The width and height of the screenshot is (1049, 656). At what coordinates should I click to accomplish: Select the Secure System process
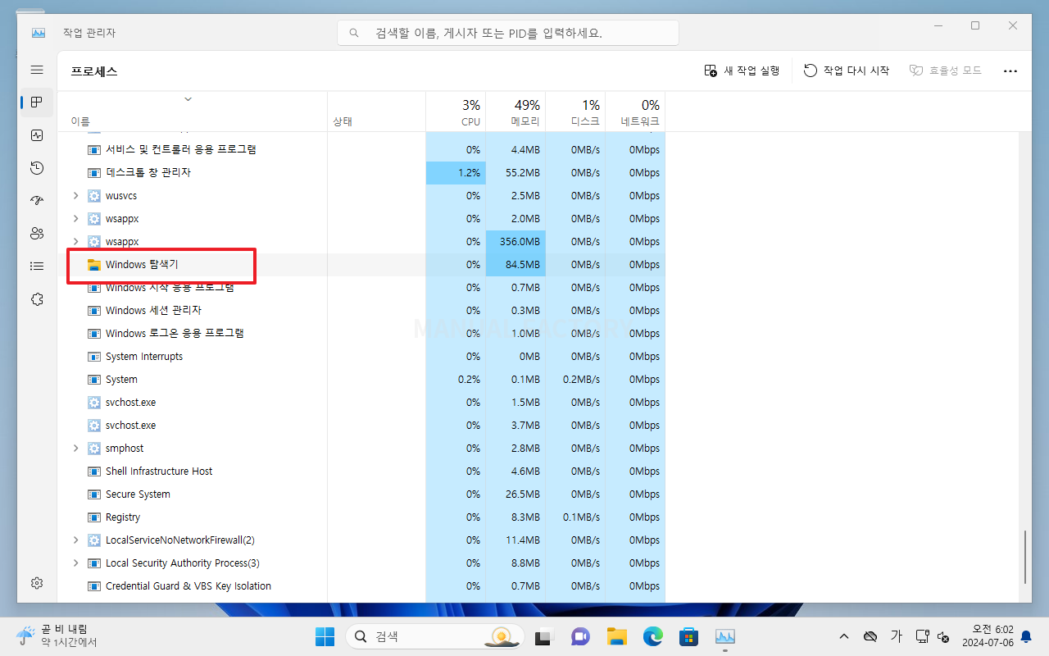pyautogui.click(x=361, y=494)
